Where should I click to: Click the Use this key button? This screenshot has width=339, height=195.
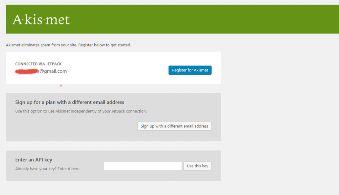click(197, 166)
